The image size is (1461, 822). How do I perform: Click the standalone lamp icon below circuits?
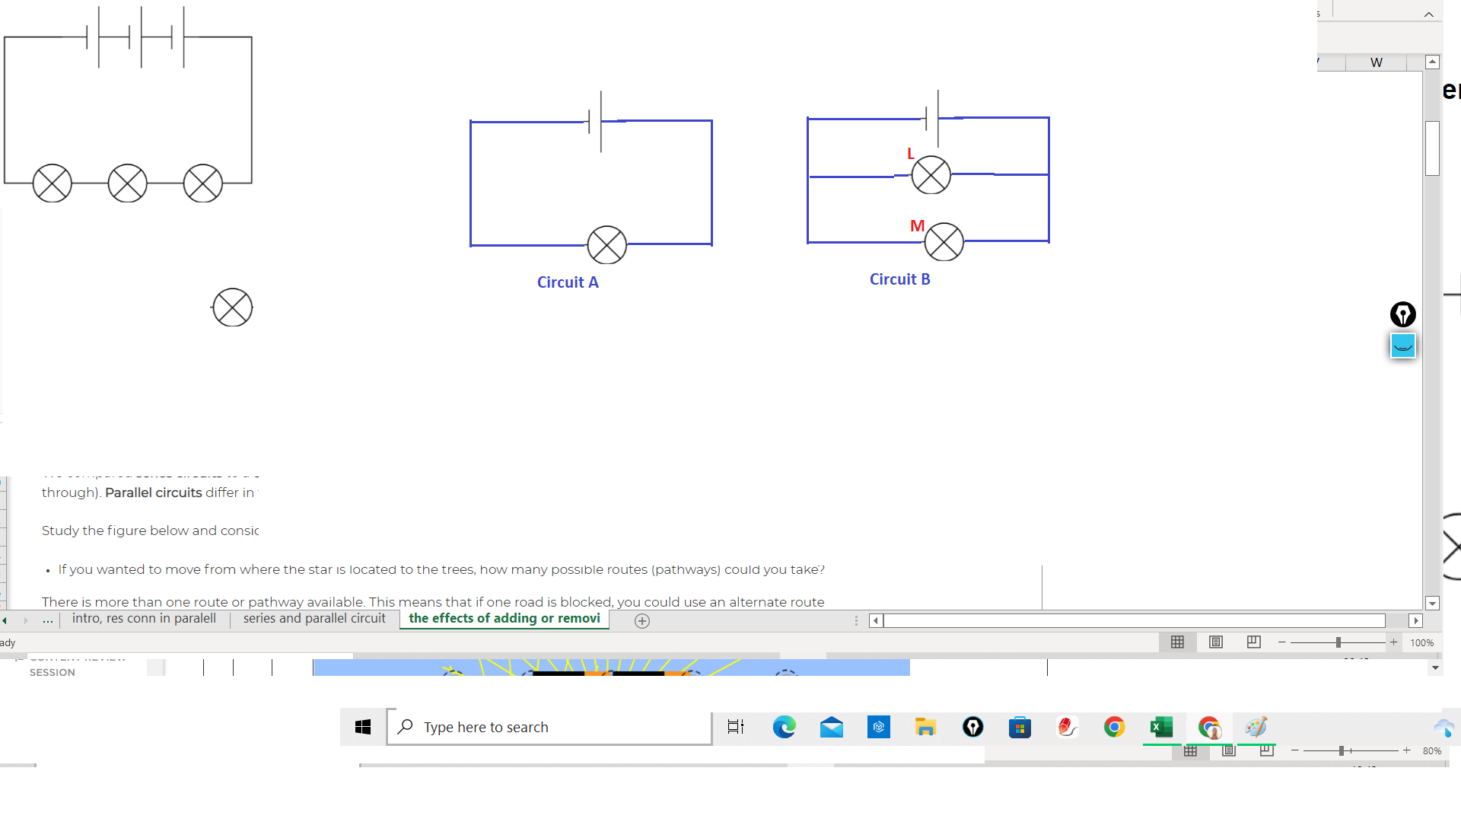[232, 307]
